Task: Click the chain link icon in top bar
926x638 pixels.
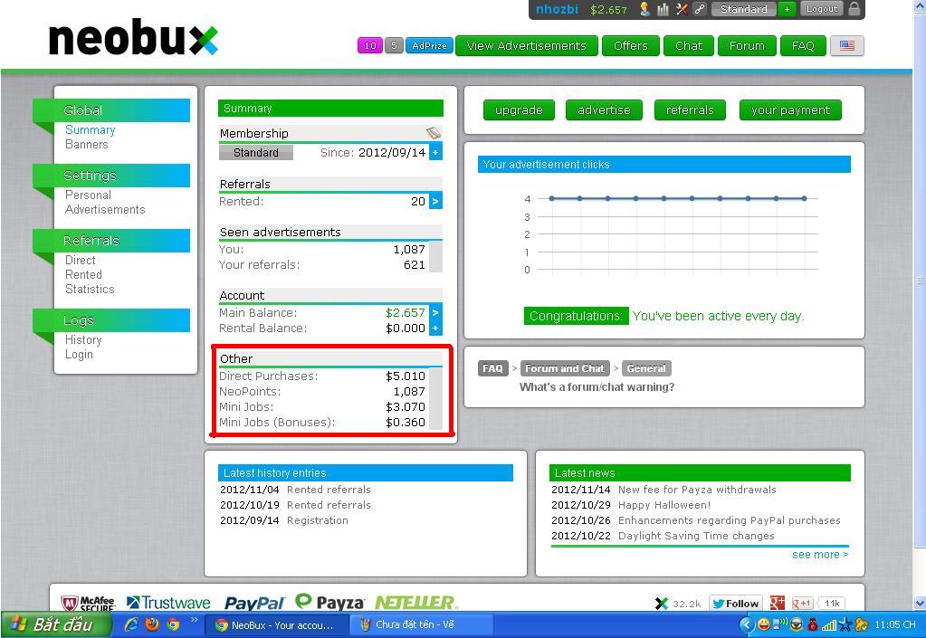Action: coord(699,9)
